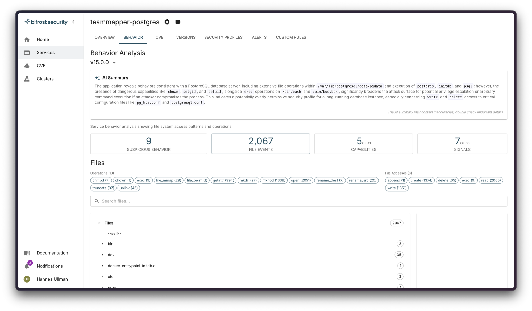Toggle the rename_src (20) filter chip
532x311 pixels.
(363, 180)
